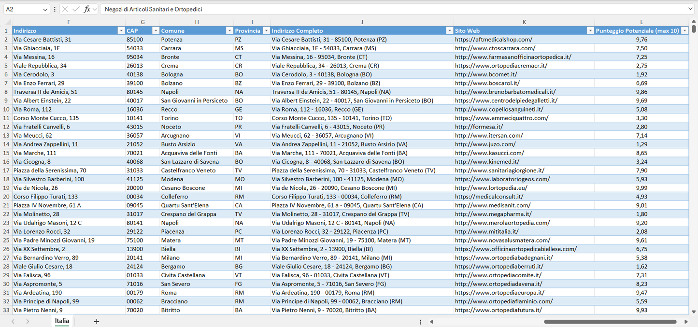Click horizontal scrollbar right arrow
Screen dimensions: 698x327
click(686, 322)
